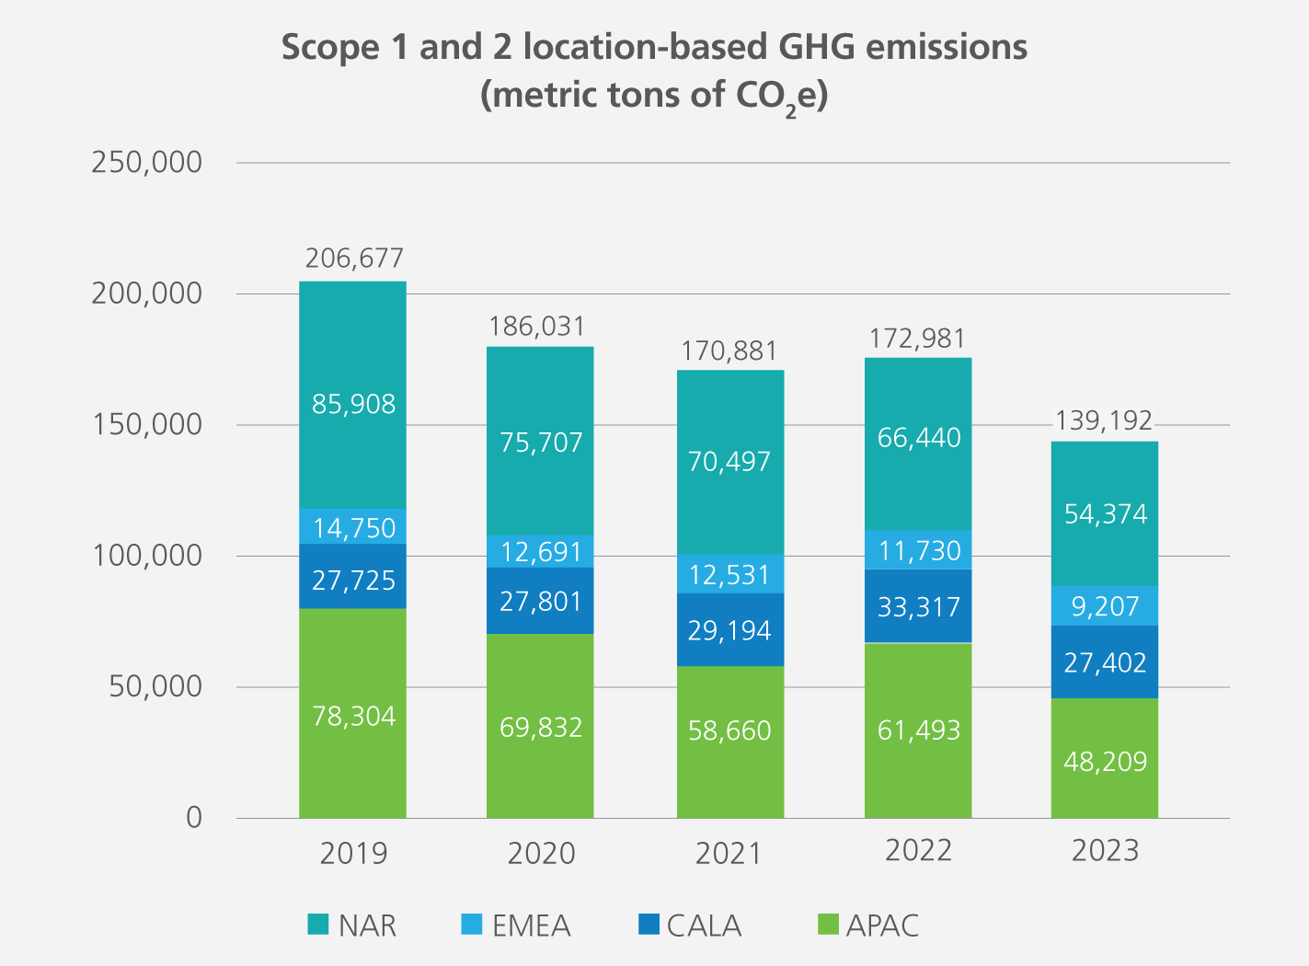Viewport: 1309px width, 966px height.
Task: Click the 2019 x-axis label
Action: click(354, 853)
